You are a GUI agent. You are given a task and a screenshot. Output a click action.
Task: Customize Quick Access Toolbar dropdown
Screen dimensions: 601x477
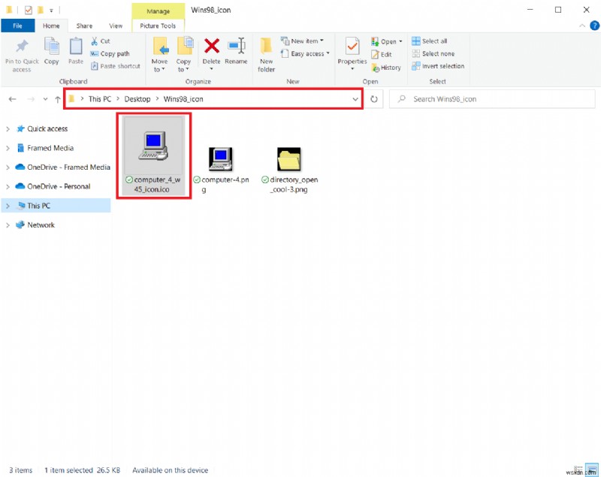click(51, 11)
